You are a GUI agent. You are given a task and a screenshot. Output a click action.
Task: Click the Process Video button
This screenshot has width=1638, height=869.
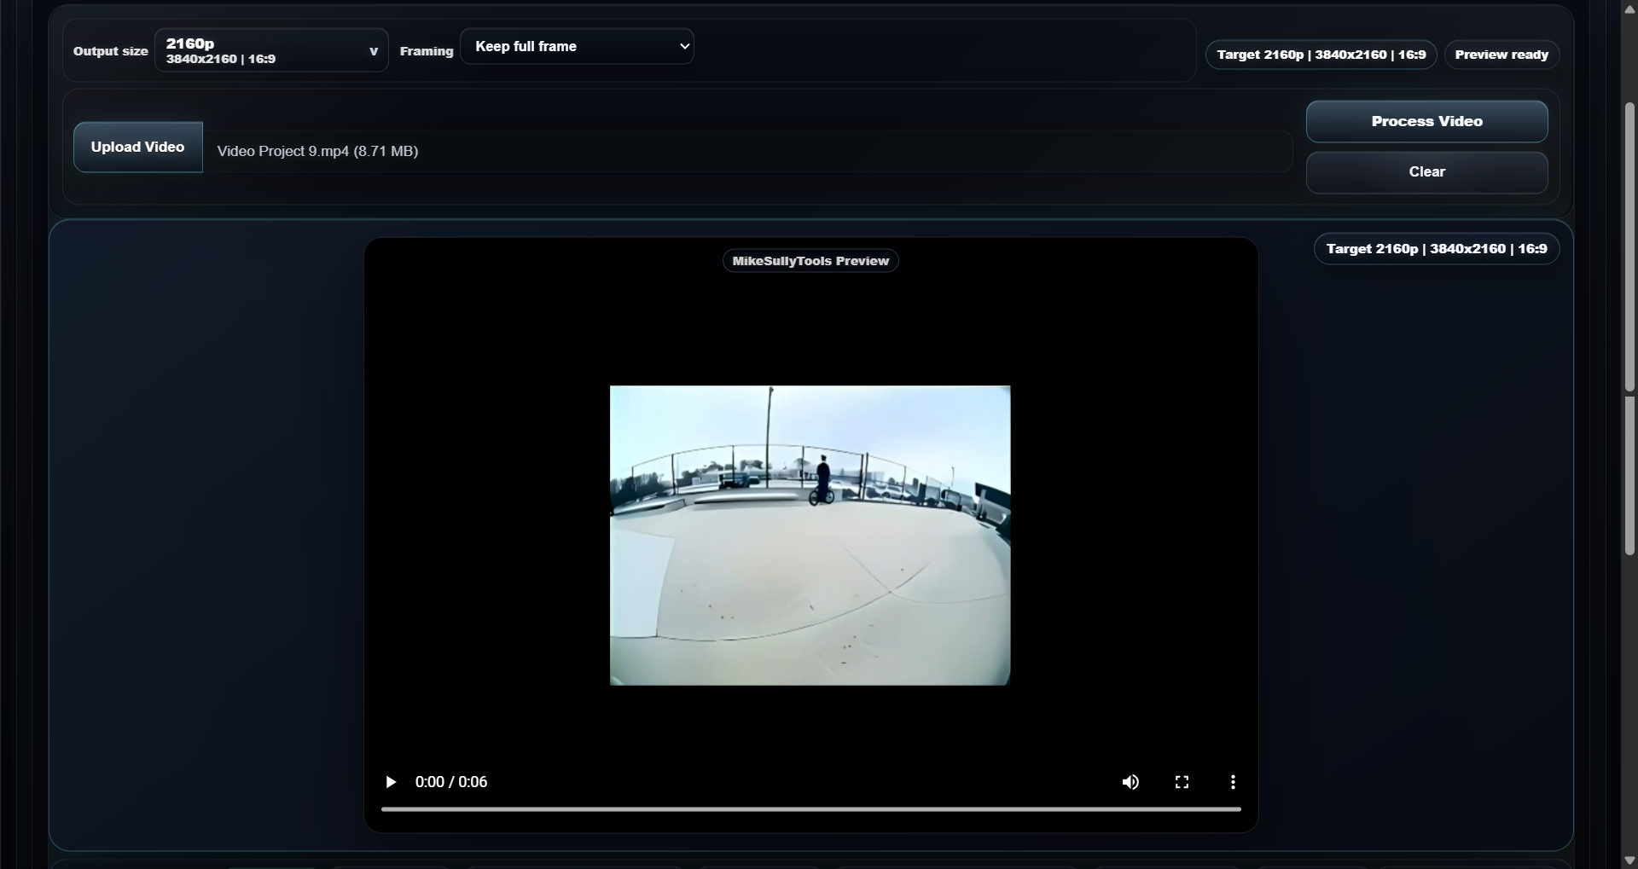1426,121
